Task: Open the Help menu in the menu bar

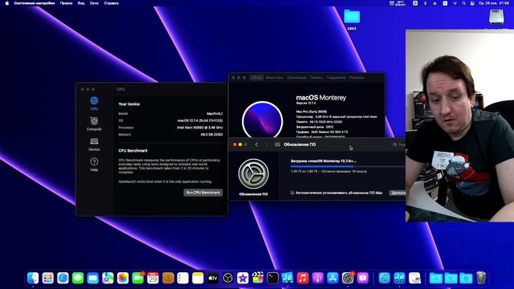Action: click(x=111, y=3)
